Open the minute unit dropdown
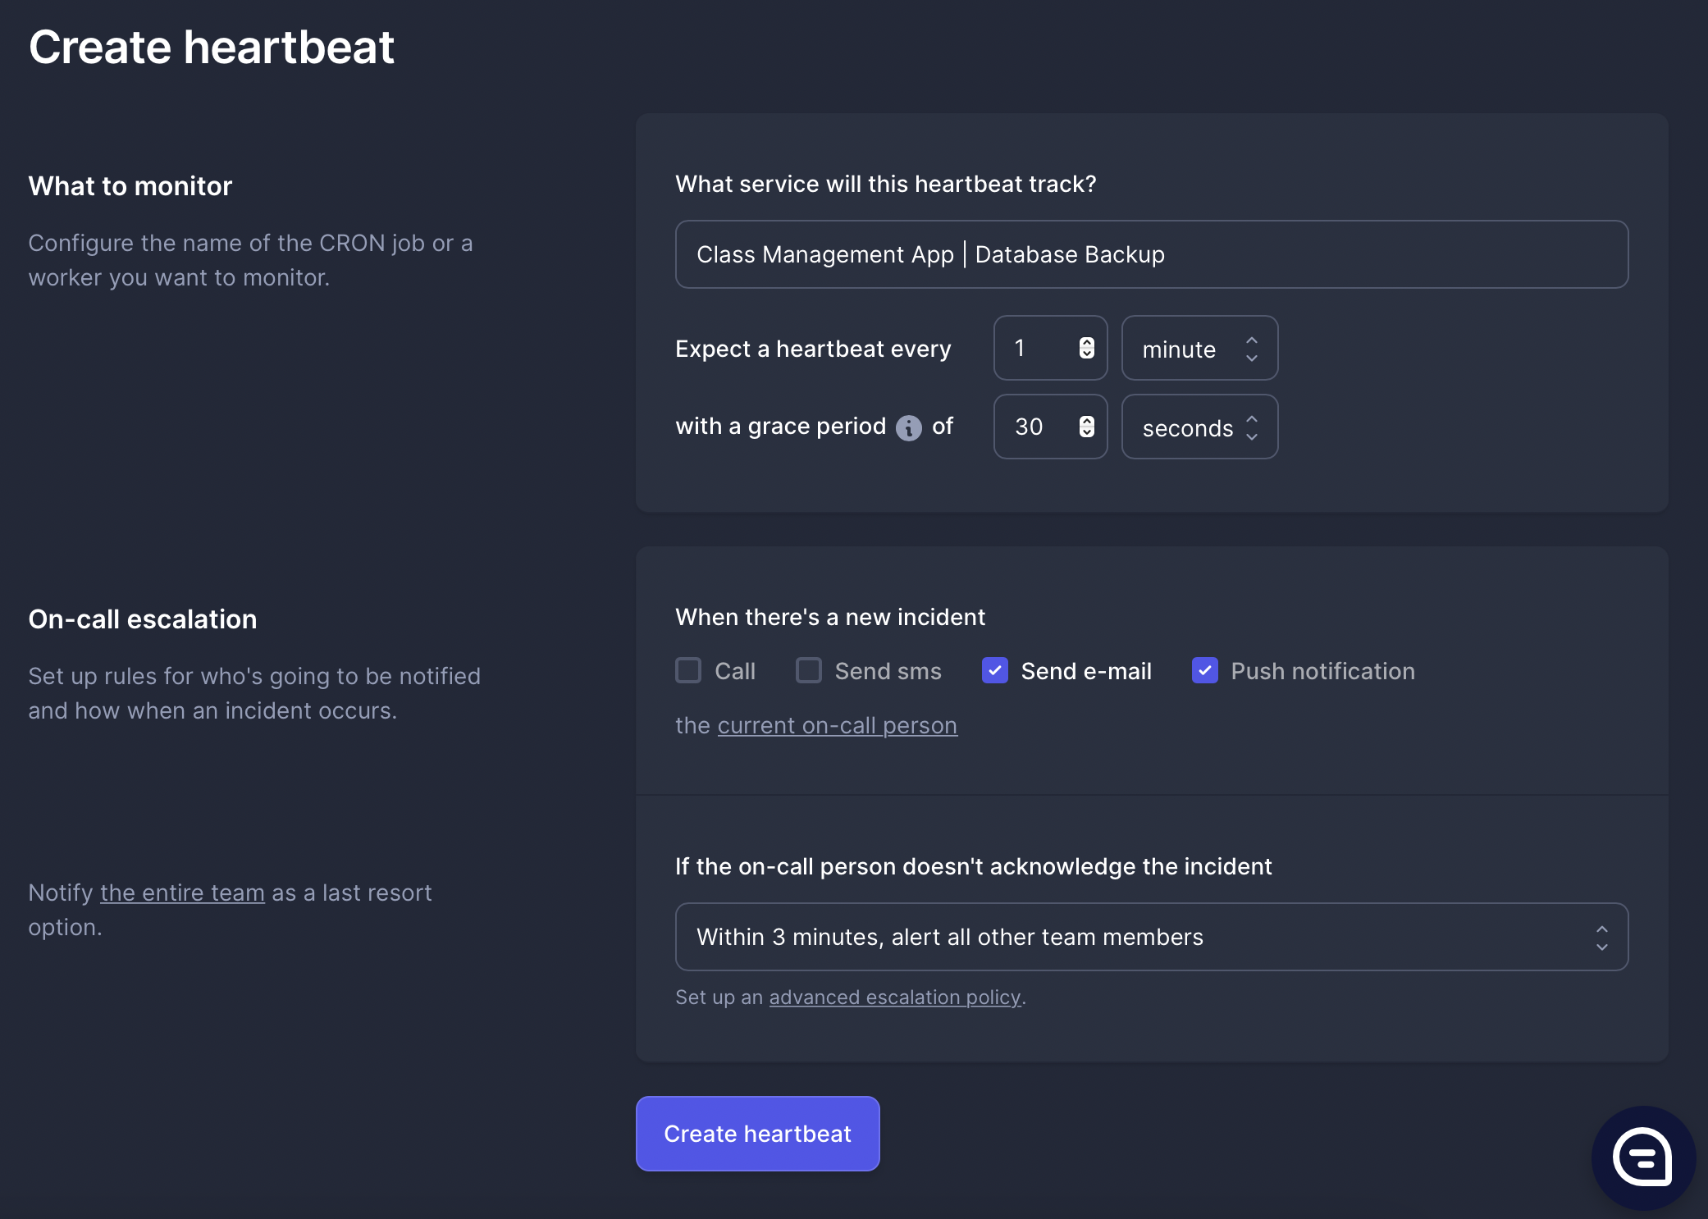 (1199, 348)
